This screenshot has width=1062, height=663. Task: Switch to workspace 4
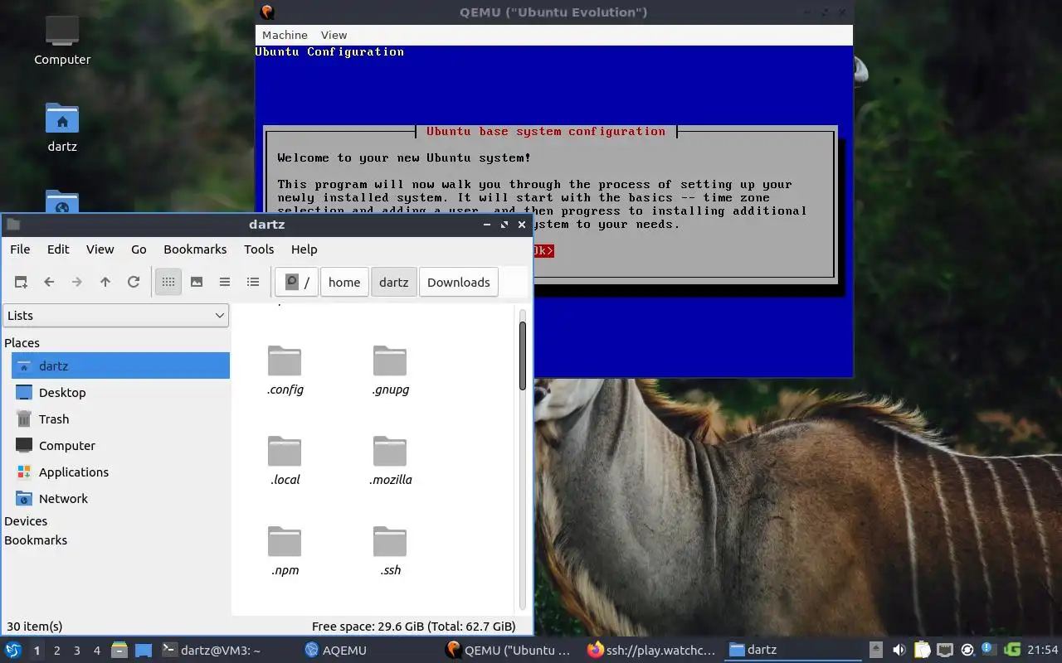tap(97, 651)
